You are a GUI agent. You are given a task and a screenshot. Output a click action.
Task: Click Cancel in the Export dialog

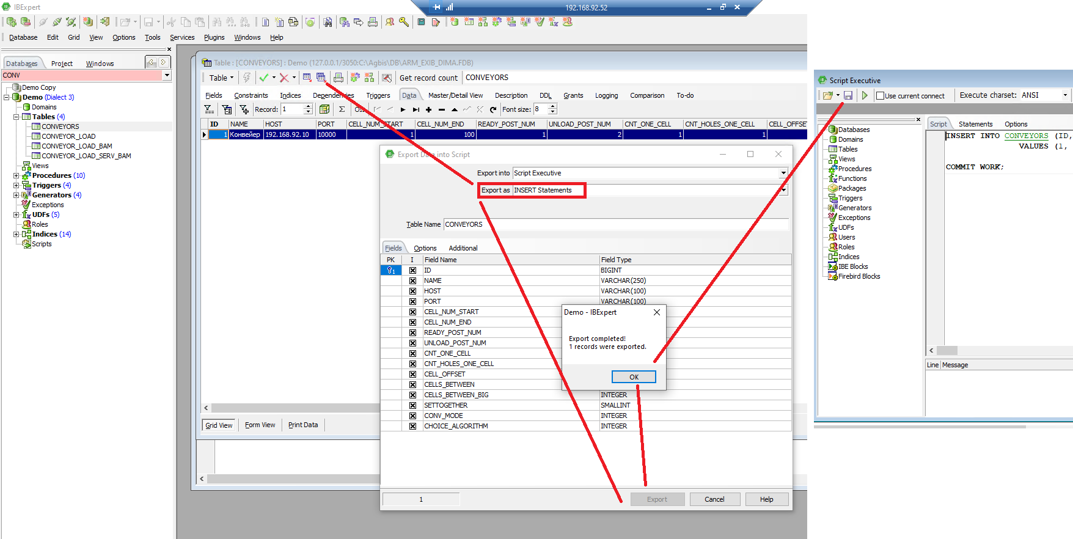[714, 499]
